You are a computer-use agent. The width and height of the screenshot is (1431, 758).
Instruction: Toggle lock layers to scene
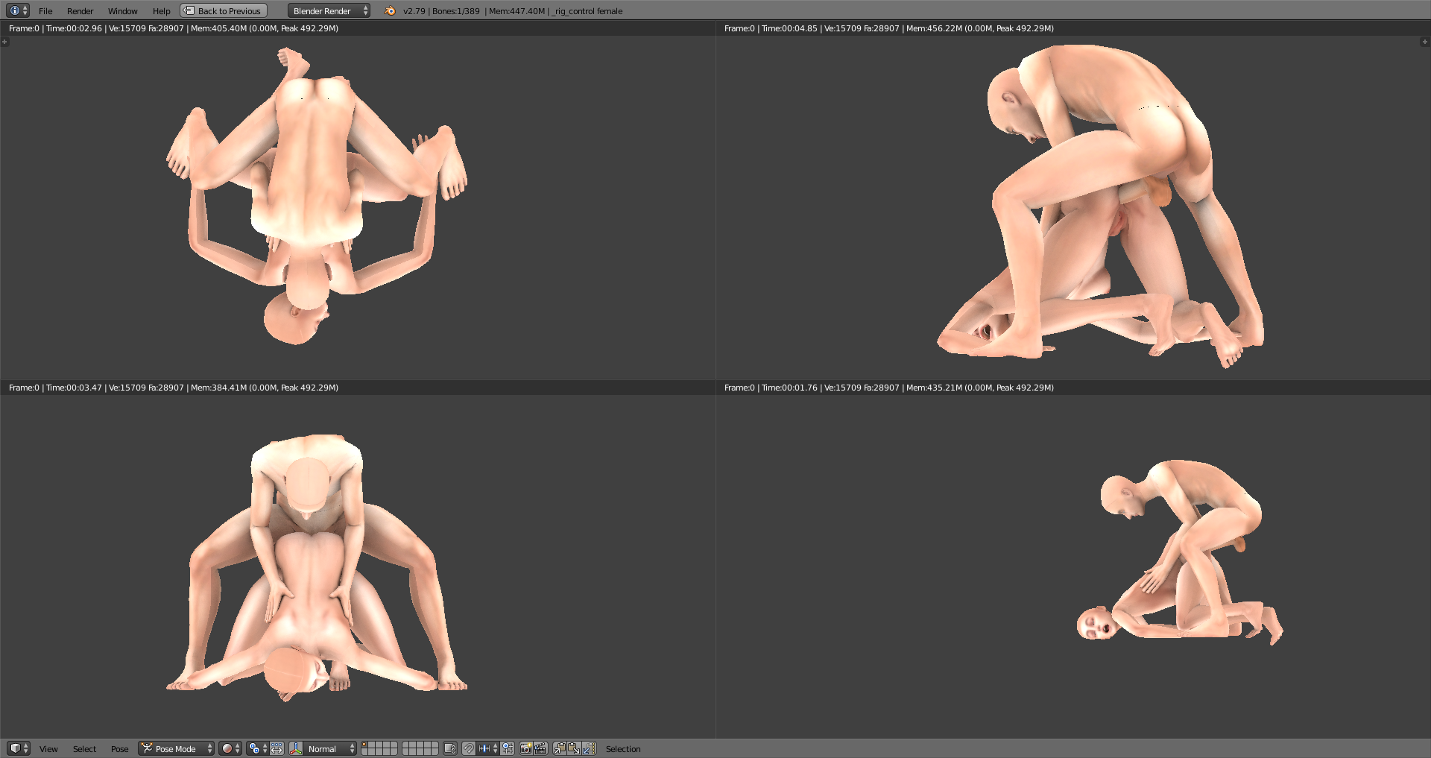coord(450,748)
